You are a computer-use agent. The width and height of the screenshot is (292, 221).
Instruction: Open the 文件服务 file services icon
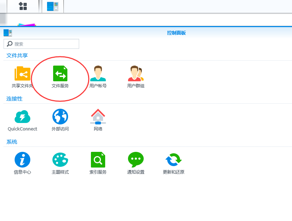[x=60, y=73]
